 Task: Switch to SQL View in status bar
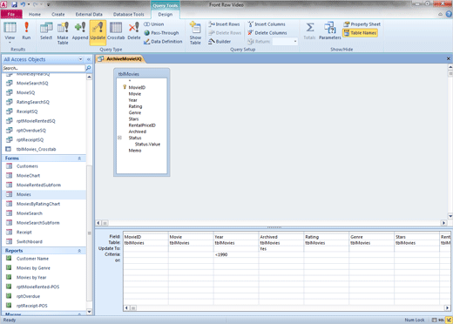point(441,320)
